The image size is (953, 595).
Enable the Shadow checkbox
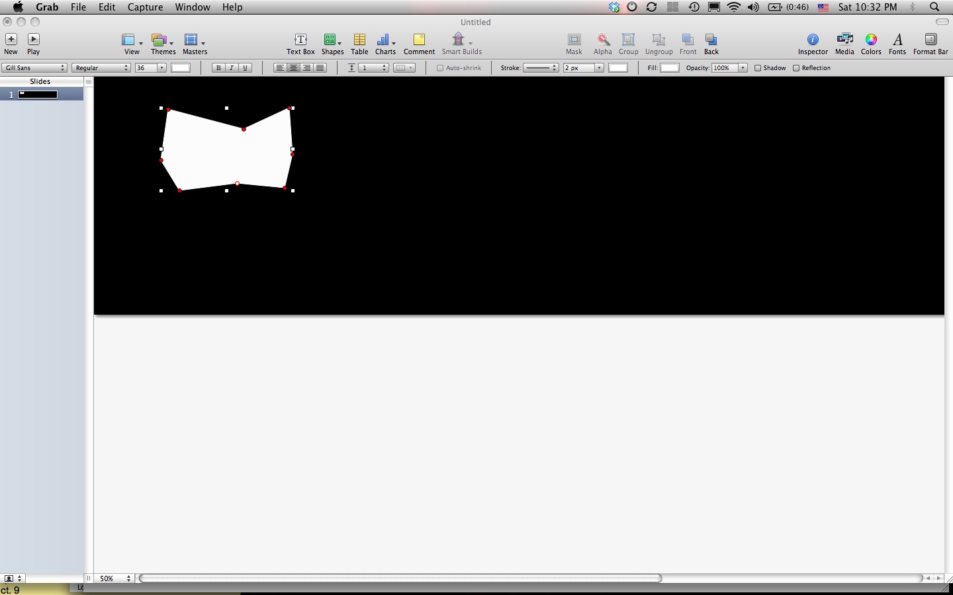click(x=758, y=67)
